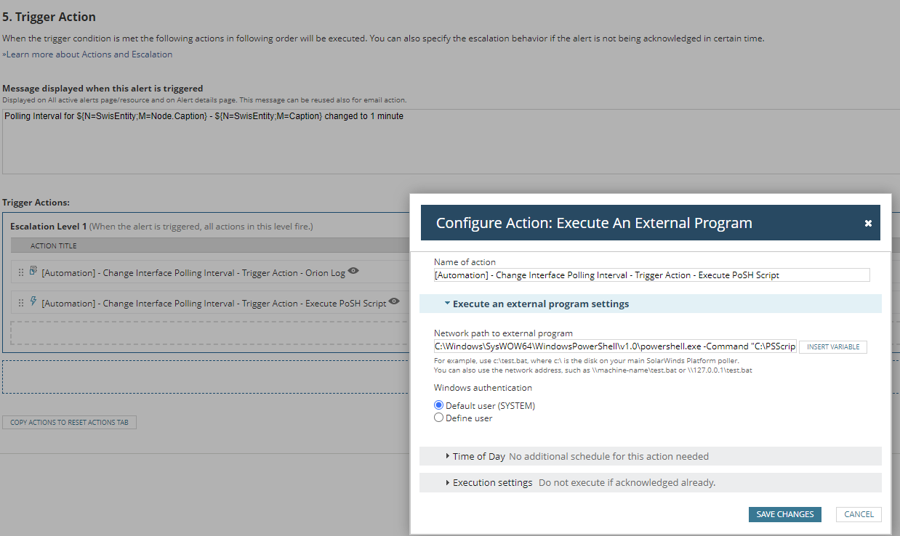
Task: Click the drag handle of Execute PoSH Script action
Action: 21,304
